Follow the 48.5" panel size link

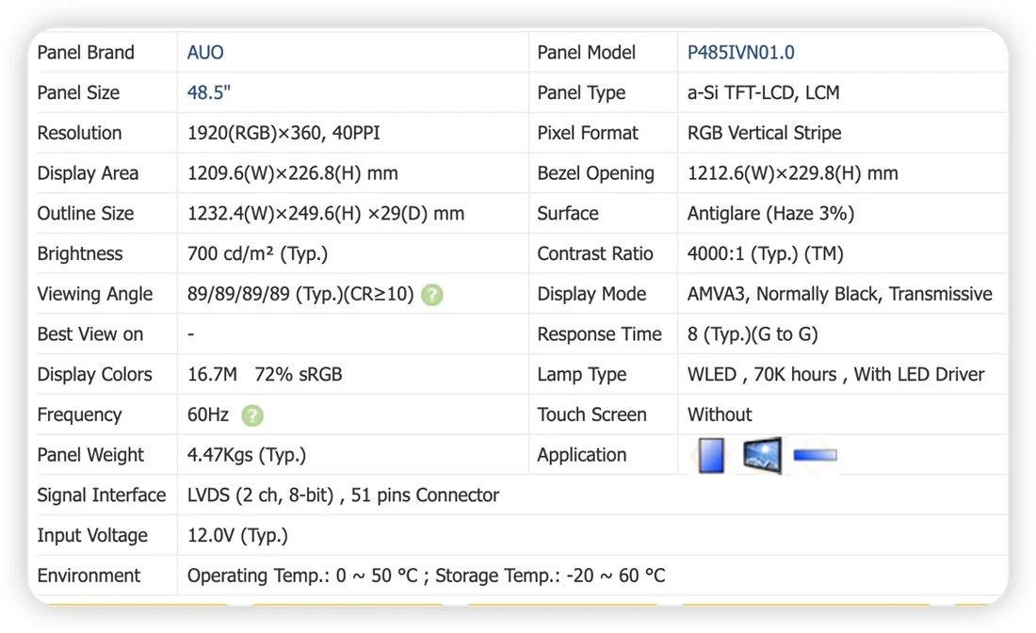(x=209, y=92)
